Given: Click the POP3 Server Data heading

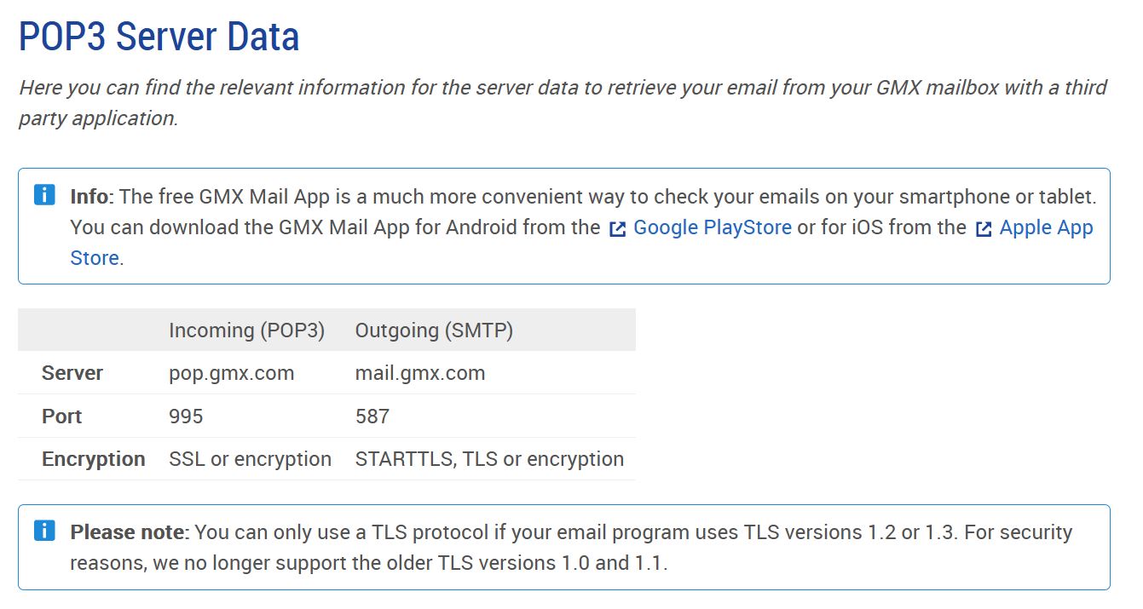Looking at the screenshot, I should [159, 37].
